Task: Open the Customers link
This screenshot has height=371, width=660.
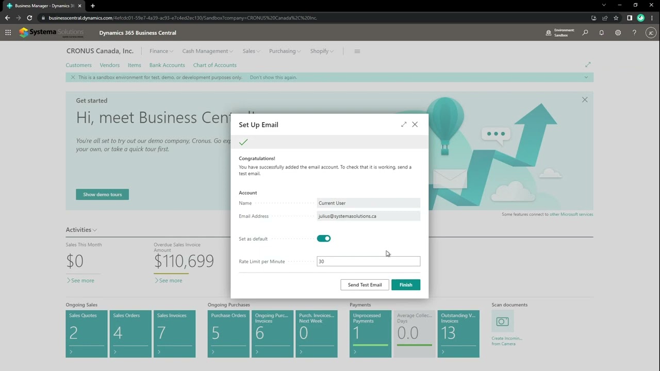Action: click(78, 65)
